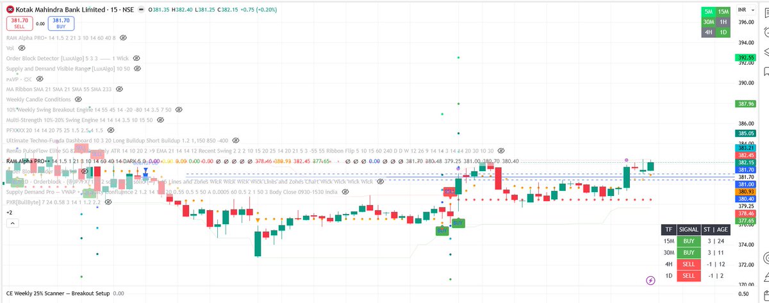
Task: Click the SELL signal in the 1D row
Action: pyautogui.click(x=688, y=275)
